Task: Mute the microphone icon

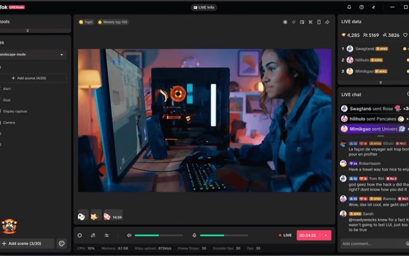Action: [x=194, y=236]
